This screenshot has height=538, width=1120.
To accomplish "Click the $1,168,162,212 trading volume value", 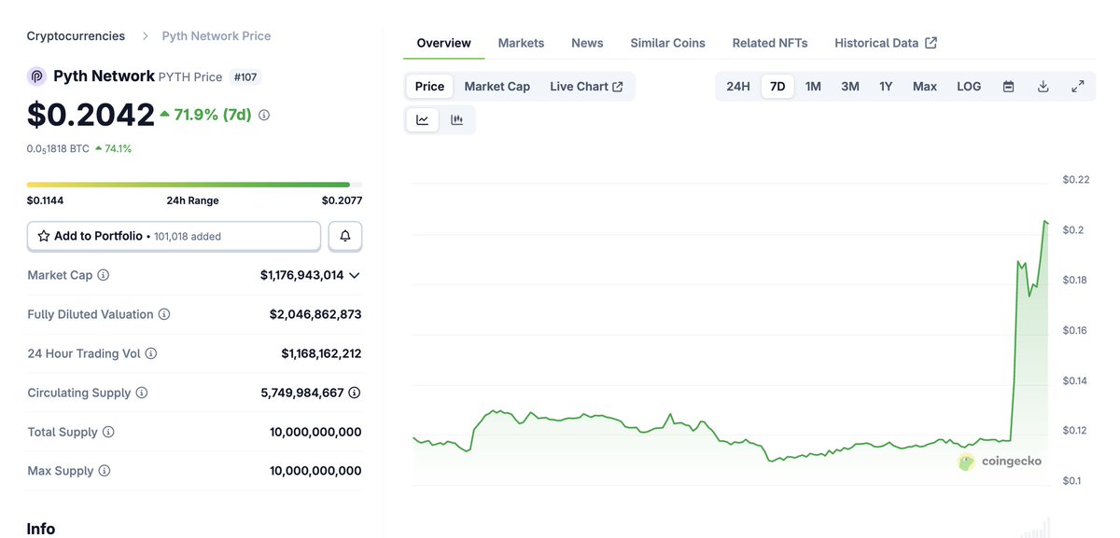I will point(321,353).
